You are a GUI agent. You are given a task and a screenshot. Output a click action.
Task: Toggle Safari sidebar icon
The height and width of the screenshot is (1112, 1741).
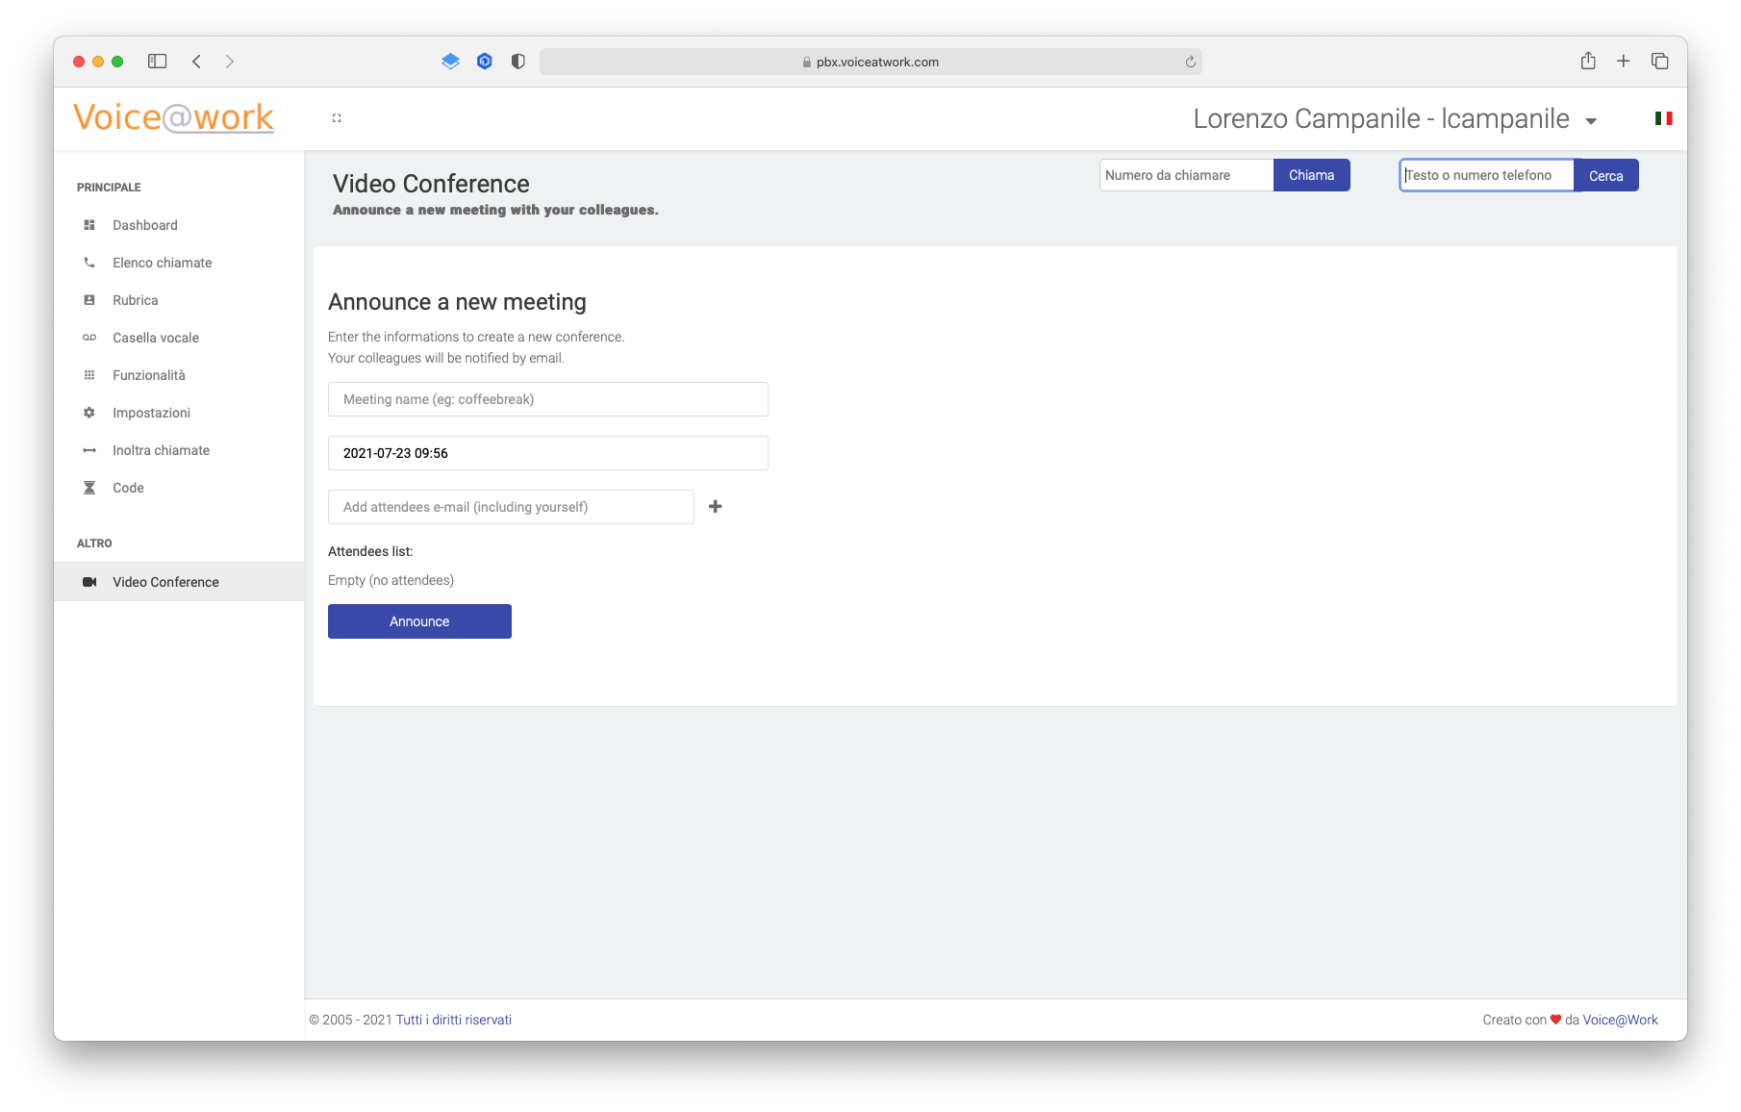(x=158, y=62)
